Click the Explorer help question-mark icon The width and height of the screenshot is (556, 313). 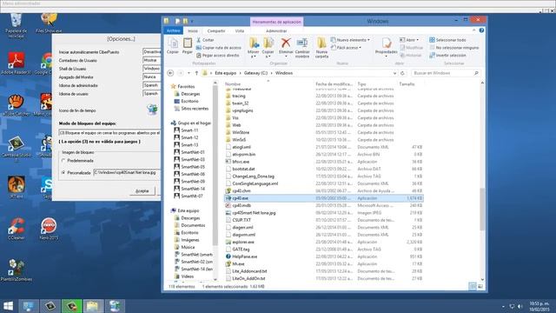[481, 30]
